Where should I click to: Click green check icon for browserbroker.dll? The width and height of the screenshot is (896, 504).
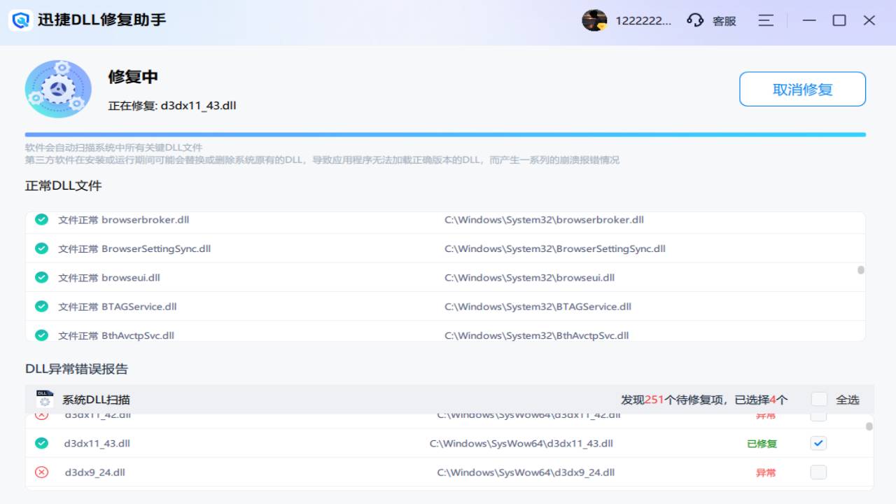42,220
